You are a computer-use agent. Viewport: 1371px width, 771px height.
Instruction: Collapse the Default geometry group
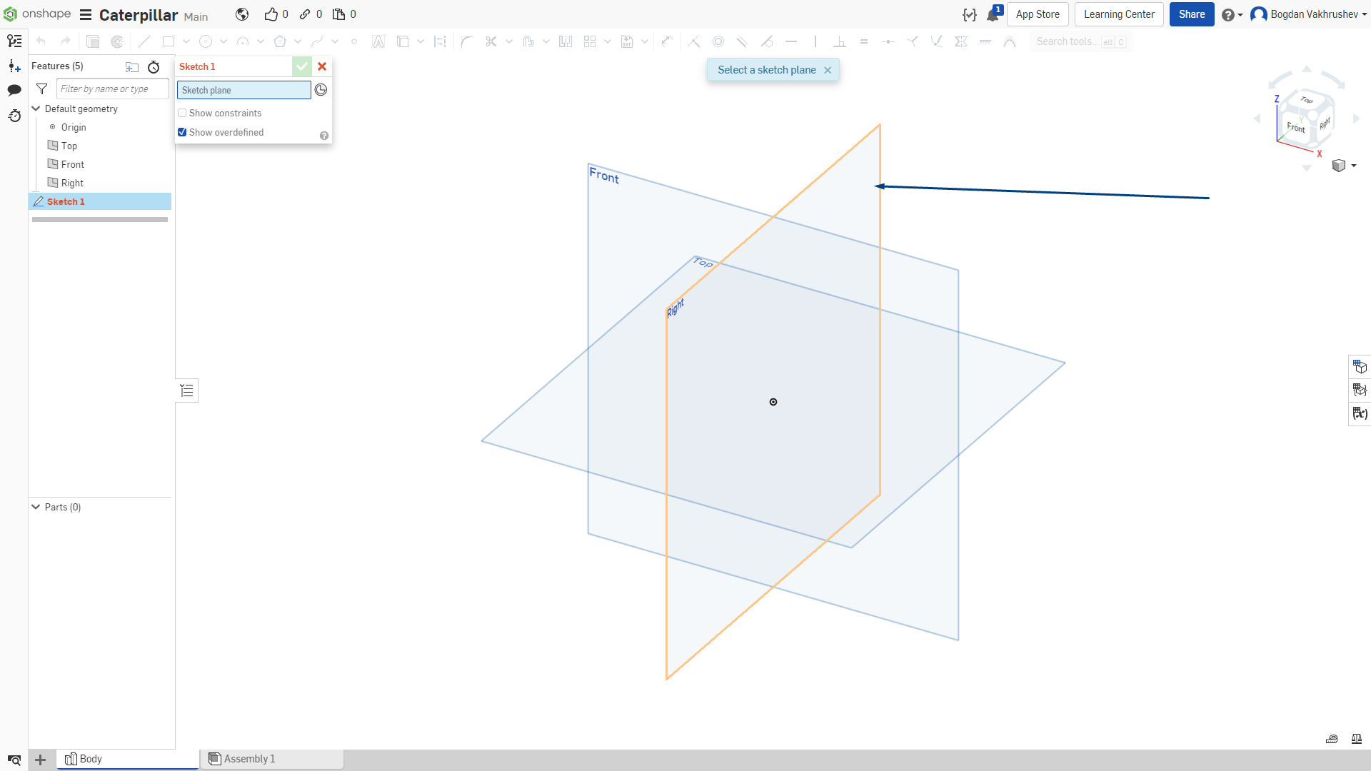tap(36, 109)
